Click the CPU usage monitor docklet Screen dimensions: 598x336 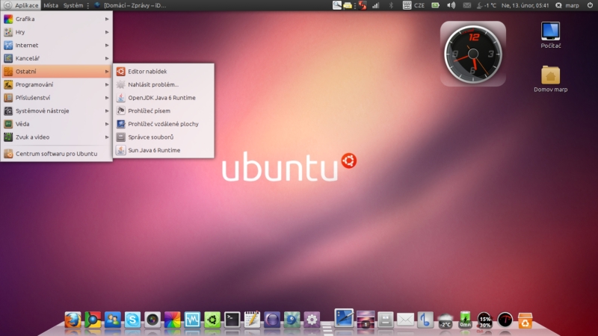coord(484,320)
